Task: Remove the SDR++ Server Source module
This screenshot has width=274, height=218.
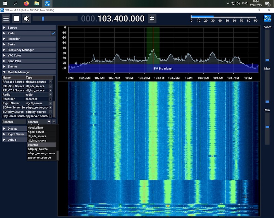Action: pos(50,107)
